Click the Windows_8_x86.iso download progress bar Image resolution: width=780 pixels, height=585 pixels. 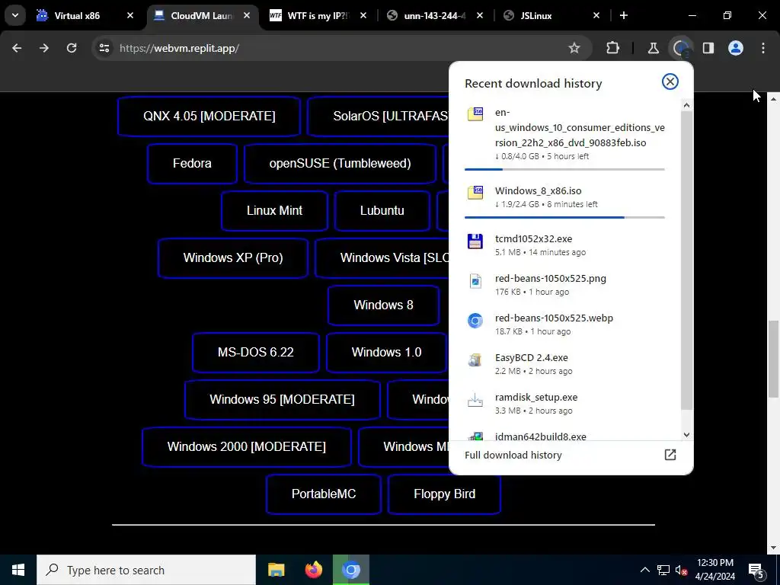(564, 217)
